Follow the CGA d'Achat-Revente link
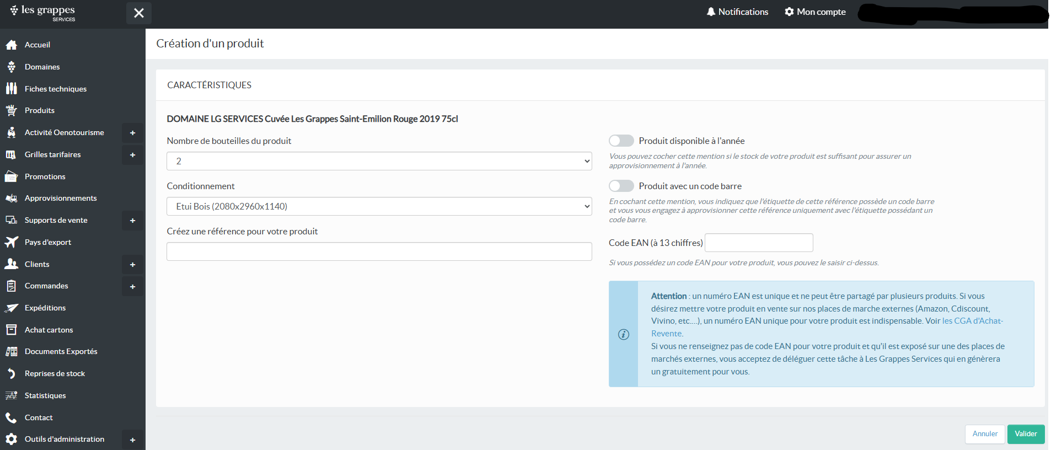This screenshot has width=1051, height=450. (972, 321)
